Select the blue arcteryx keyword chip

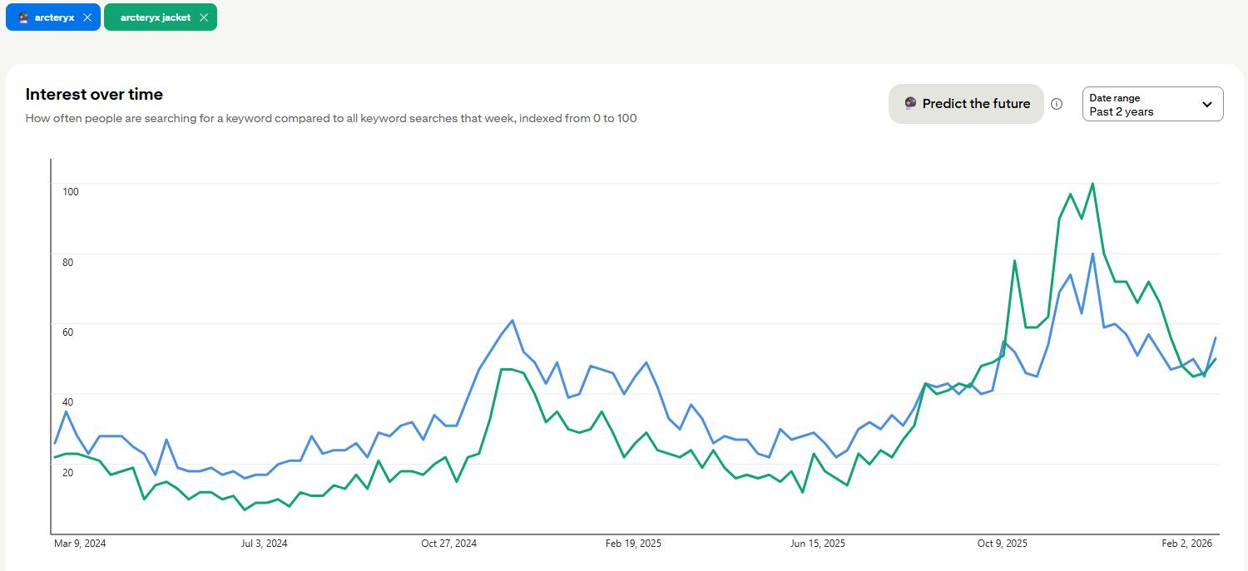coord(53,17)
